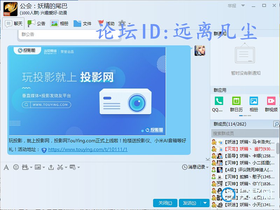
Task: Open the touying.com activity link
Action: [x=87, y=150]
